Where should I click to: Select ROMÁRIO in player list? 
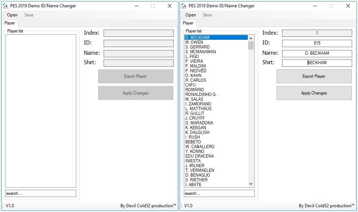[x=216, y=90]
